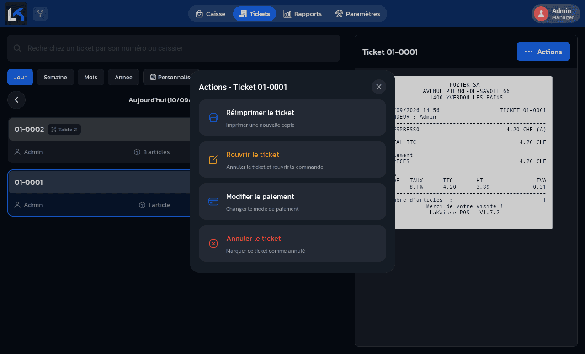
Task: Select ticket 01-0001 in the list
Action: tap(99, 193)
